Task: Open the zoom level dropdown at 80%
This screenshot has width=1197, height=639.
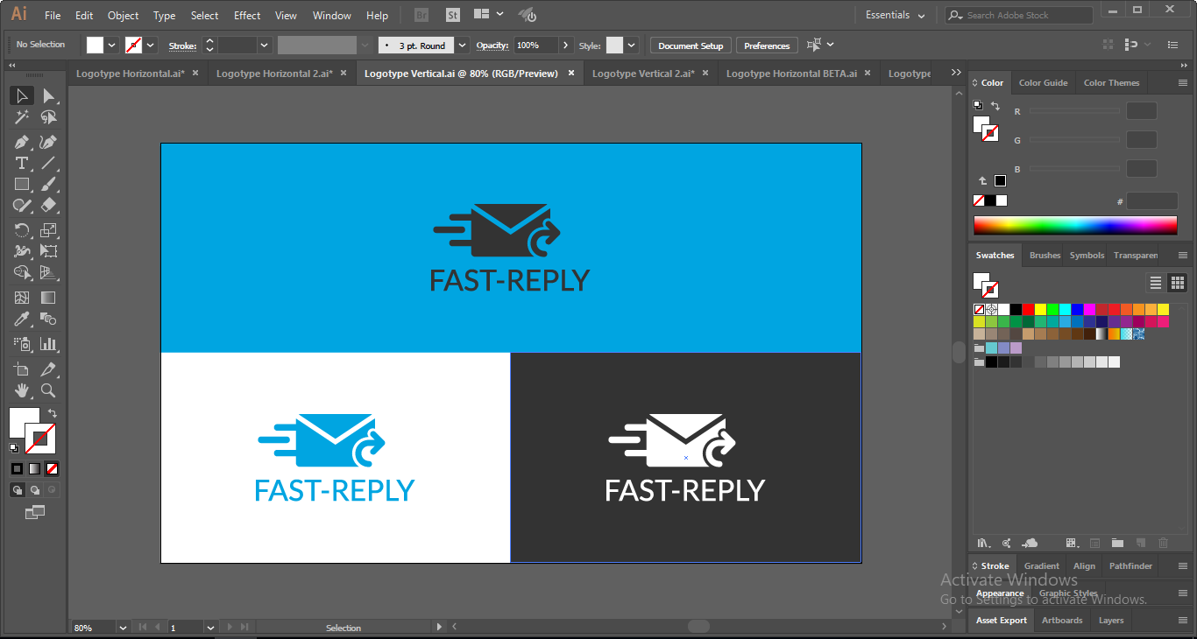Action: click(122, 628)
